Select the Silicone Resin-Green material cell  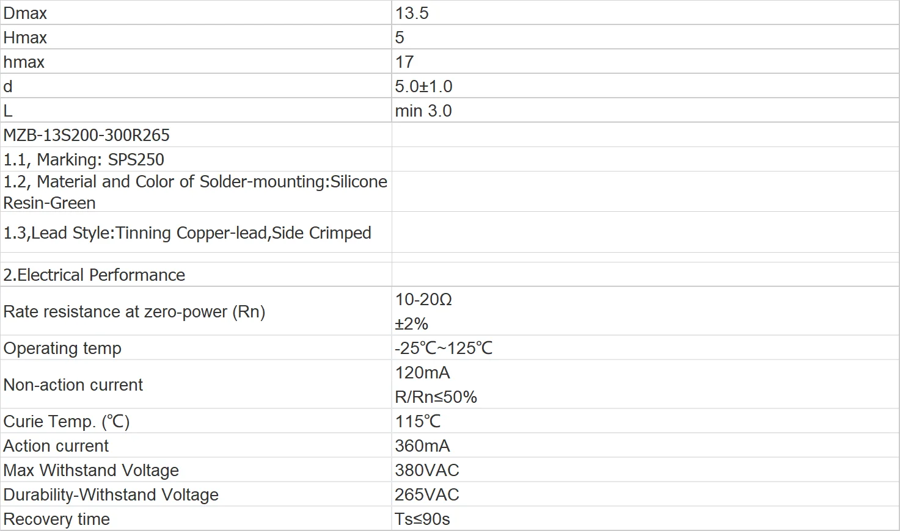click(x=195, y=192)
